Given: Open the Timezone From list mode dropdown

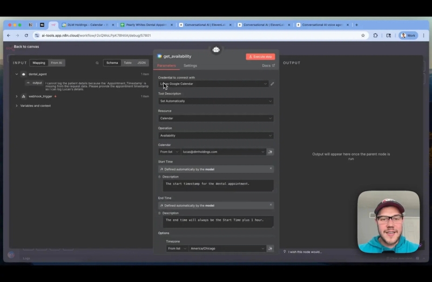Looking at the screenshot, I should [x=177, y=249].
